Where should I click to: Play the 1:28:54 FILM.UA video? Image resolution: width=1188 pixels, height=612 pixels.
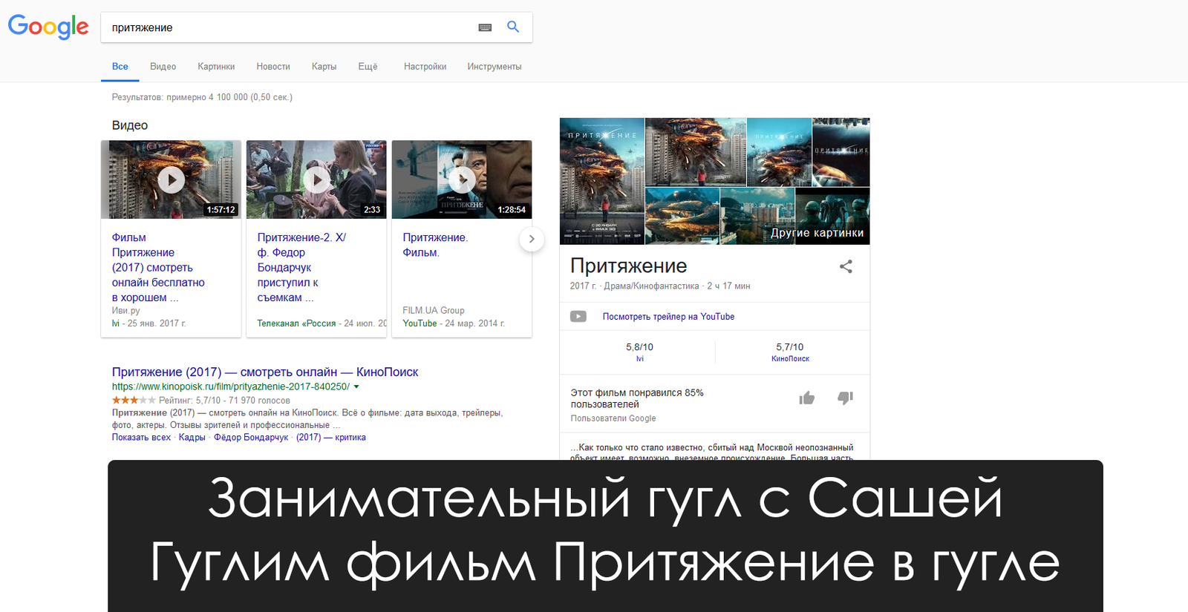(x=462, y=180)
